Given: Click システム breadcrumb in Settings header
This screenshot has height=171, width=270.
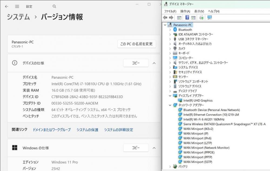Looking at the screenshot, I should click(x=18, y=17).
